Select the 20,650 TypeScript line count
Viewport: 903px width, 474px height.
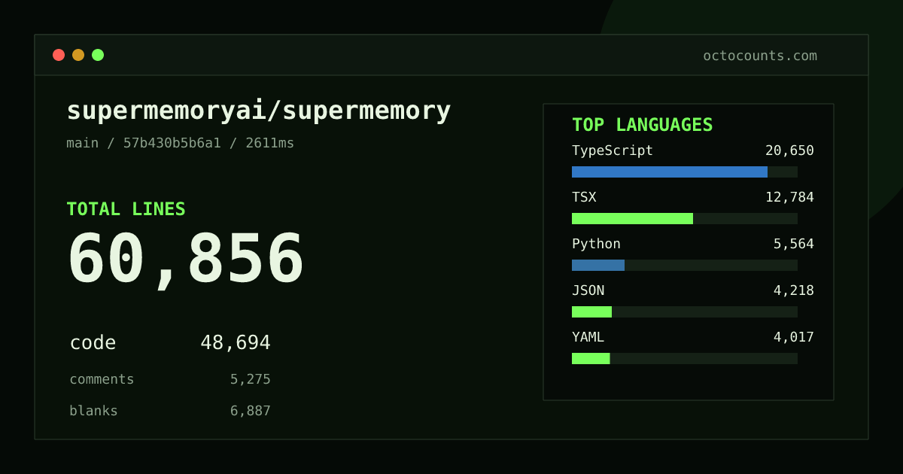[789, 150]
